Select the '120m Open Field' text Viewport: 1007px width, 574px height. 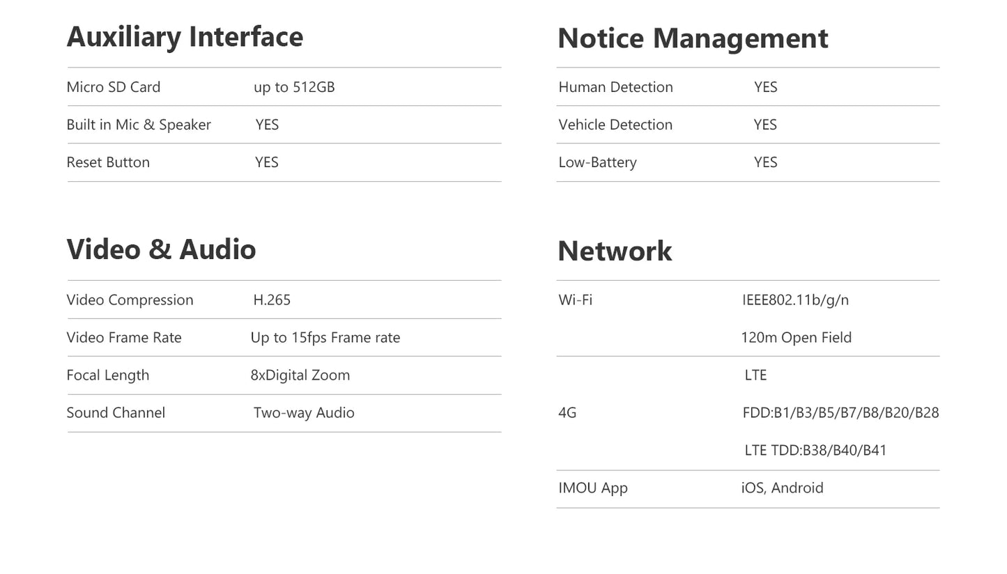[796, 338]
